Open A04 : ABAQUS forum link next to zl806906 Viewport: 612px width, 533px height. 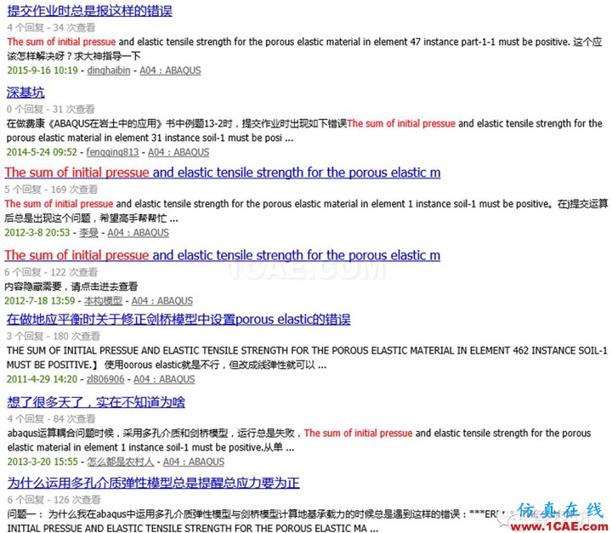(164, 379)
